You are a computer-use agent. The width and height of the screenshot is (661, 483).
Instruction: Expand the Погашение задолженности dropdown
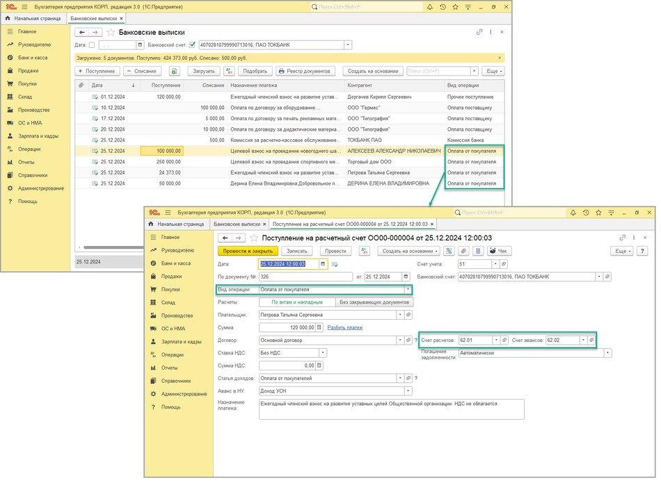(607, 352)
